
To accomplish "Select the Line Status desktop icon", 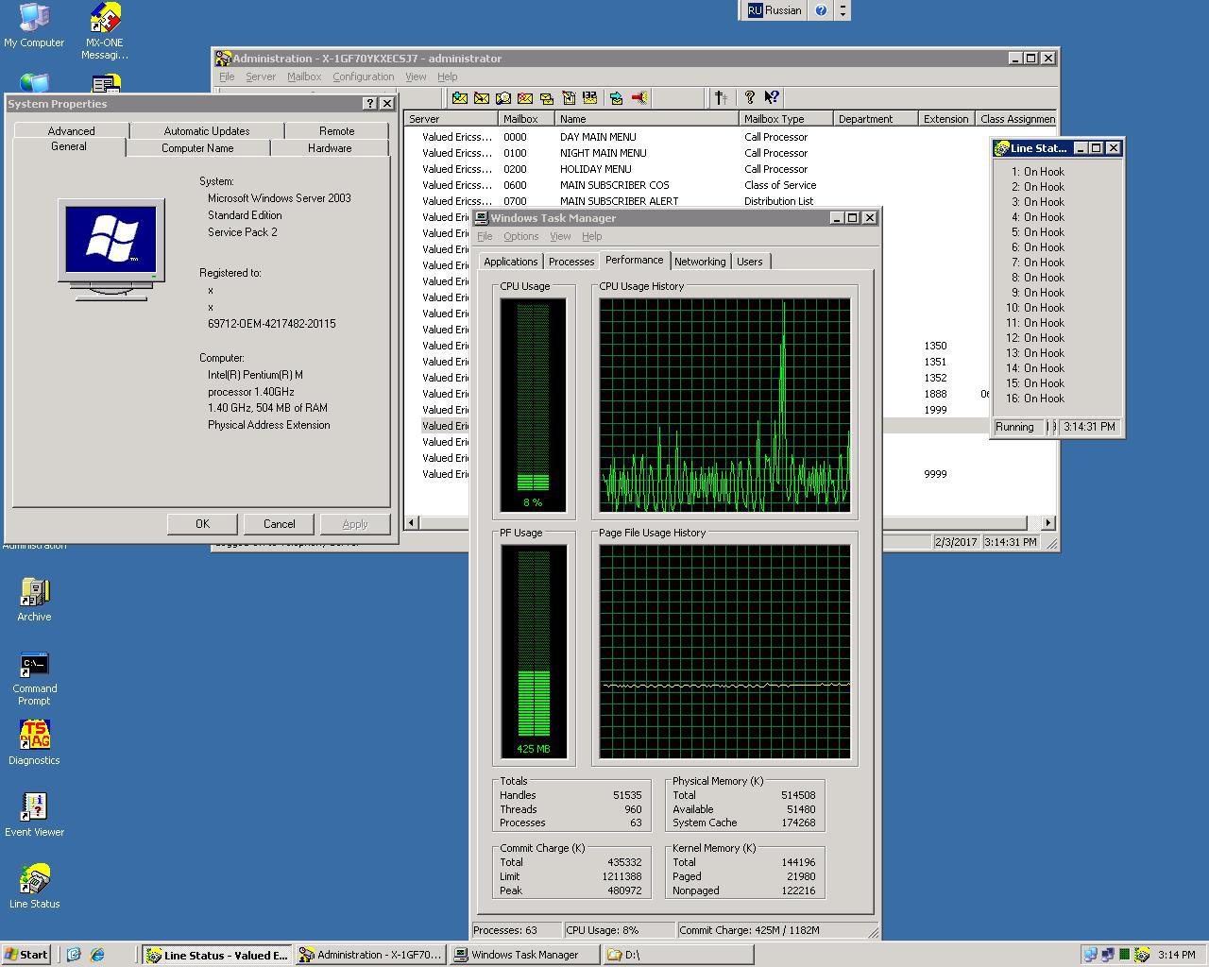I will click(x=34, y=887).
